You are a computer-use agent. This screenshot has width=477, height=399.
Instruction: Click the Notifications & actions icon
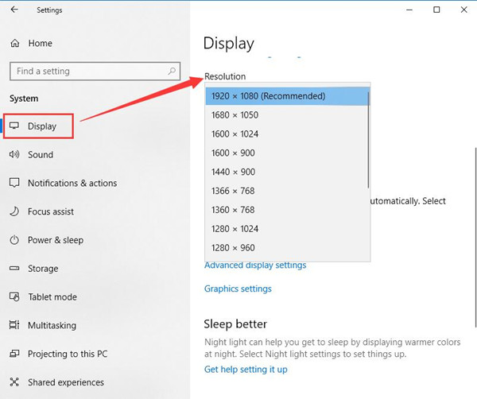pos(14,183)
